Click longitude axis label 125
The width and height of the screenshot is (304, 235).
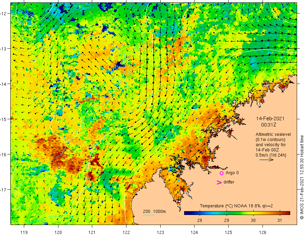228,232
